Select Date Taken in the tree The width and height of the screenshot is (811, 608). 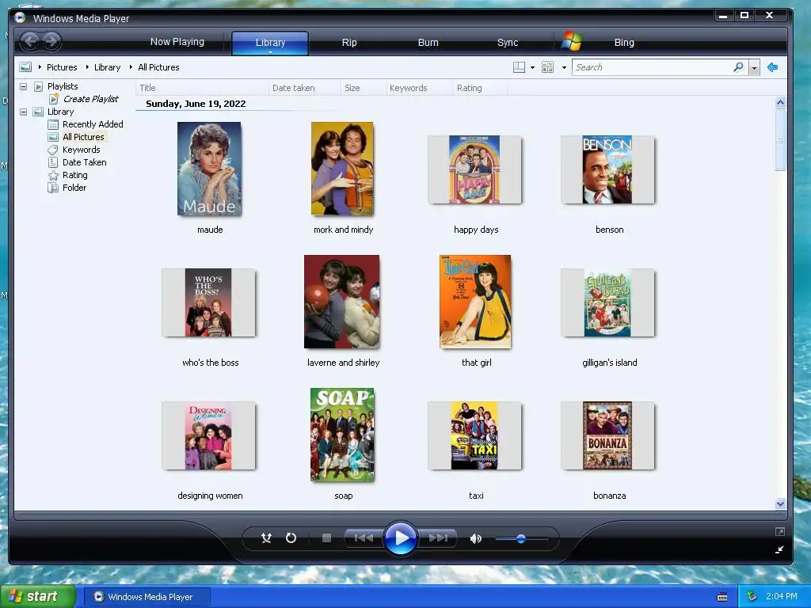(x=84, y=162)
